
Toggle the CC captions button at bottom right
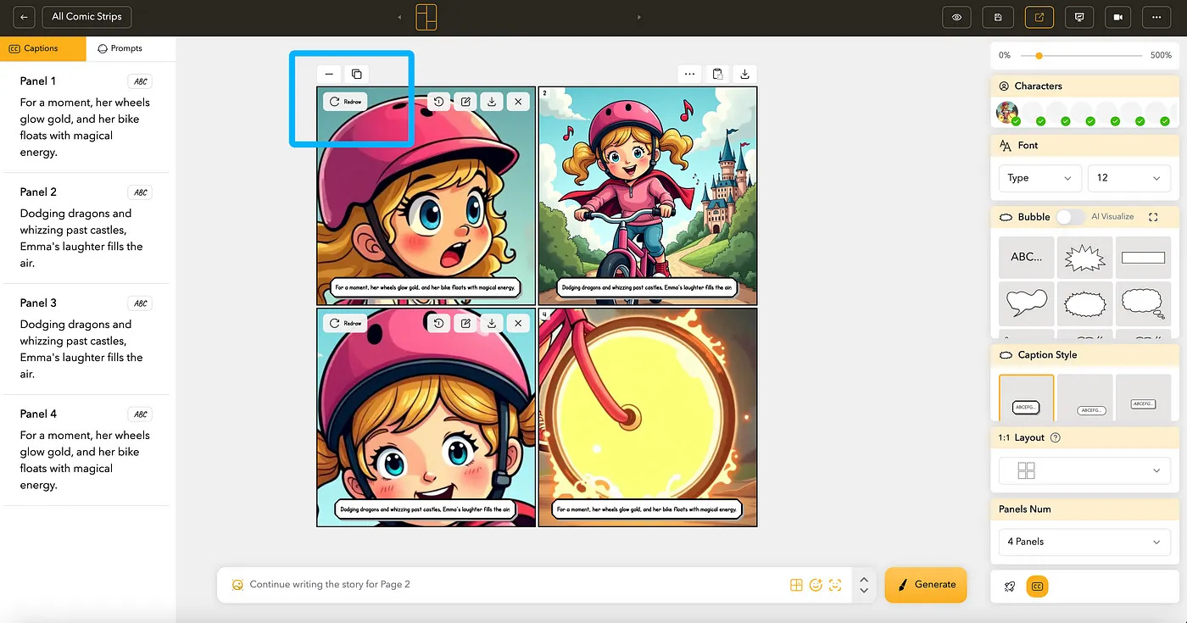1036,586
